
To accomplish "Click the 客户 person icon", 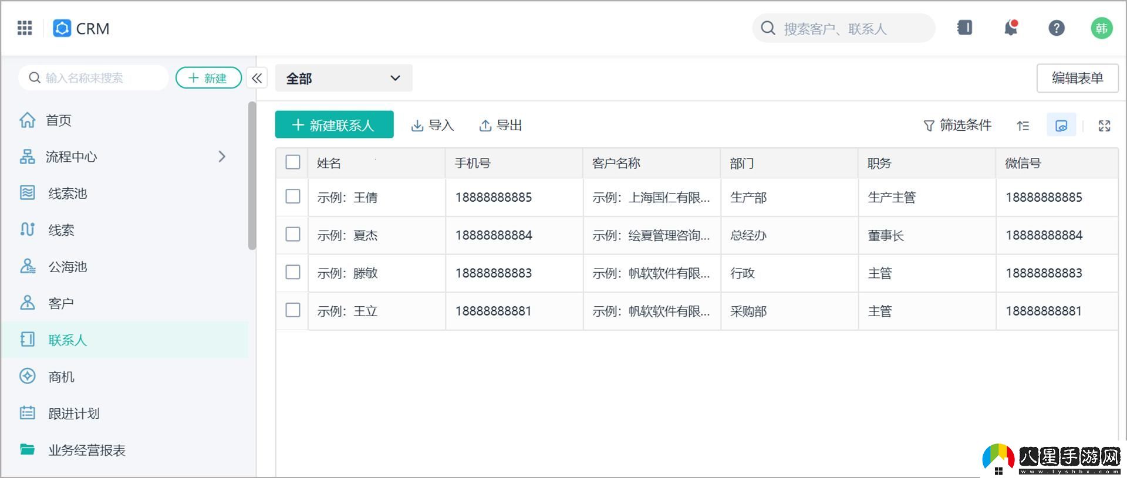I will click(28, 303).
